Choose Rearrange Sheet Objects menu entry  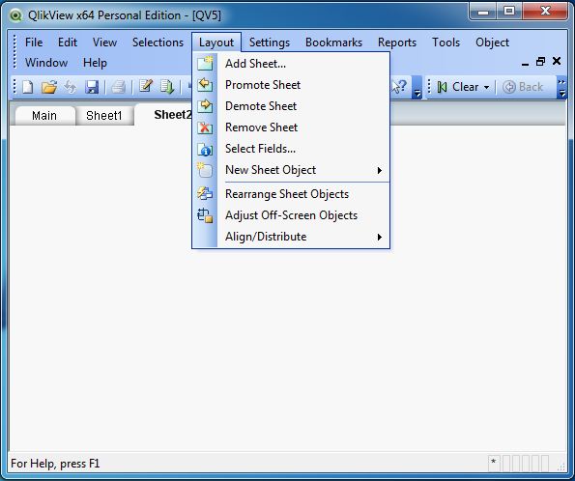(x=291, y=194)
